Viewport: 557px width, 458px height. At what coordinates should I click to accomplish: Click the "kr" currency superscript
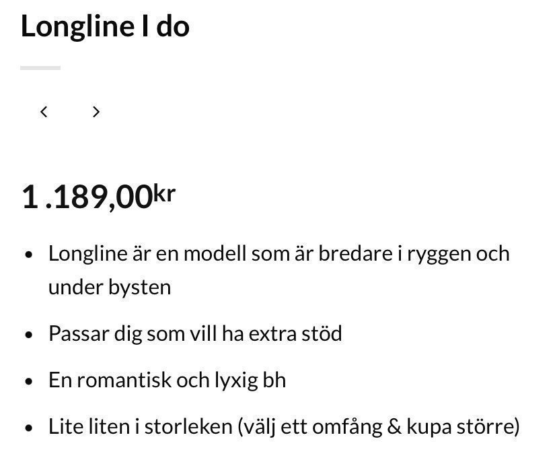165,192
